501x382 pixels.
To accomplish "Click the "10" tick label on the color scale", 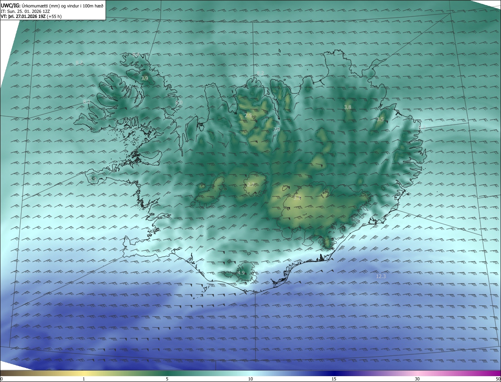I will pos(250,379).
